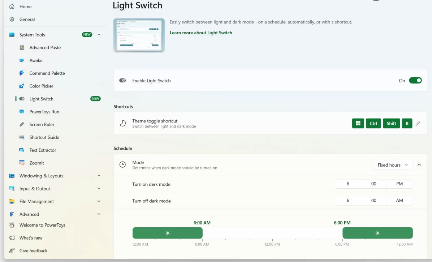This screenshot has width=432, height=262.
Task: Click the Windows key shortcut button
Action: click(358, 123)
